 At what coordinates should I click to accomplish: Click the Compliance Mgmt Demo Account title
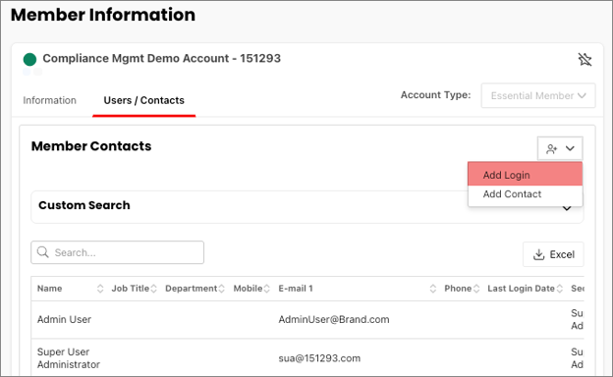pos(161,58)
